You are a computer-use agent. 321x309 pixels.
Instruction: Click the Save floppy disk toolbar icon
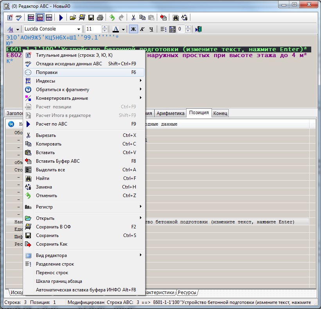click(91, 17)
